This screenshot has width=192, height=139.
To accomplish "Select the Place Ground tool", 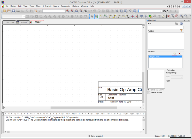I will 146,16.
